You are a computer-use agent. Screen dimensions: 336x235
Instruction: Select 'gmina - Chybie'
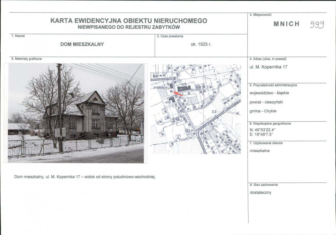tap(263, 111)
